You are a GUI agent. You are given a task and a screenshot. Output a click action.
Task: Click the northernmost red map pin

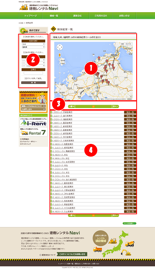[x=99, y=58]
